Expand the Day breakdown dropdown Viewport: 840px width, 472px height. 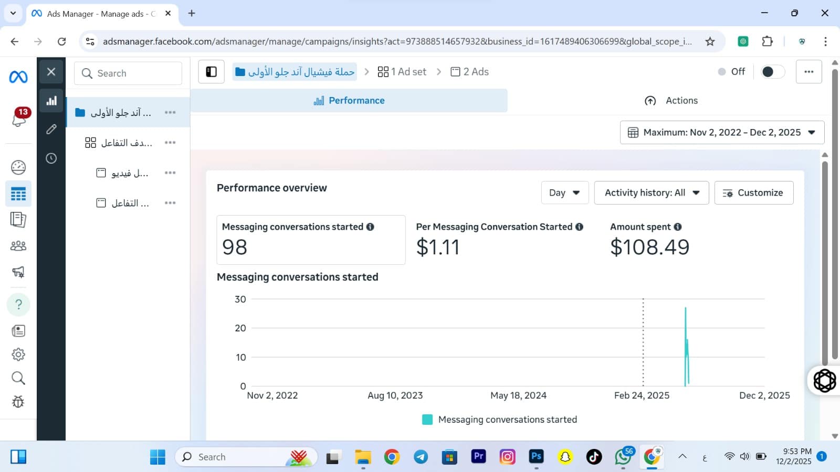(x=564, y=193)
